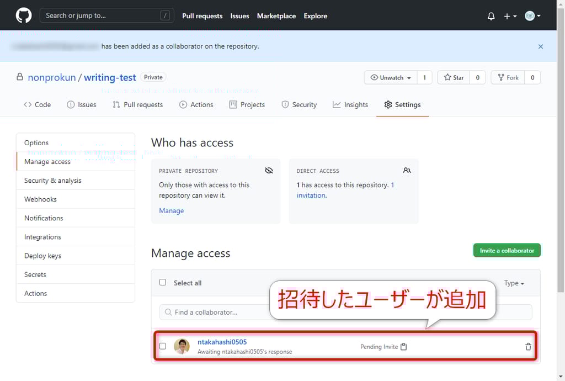
Task: Switch to the Projects tab
Action: pos(247,104)
